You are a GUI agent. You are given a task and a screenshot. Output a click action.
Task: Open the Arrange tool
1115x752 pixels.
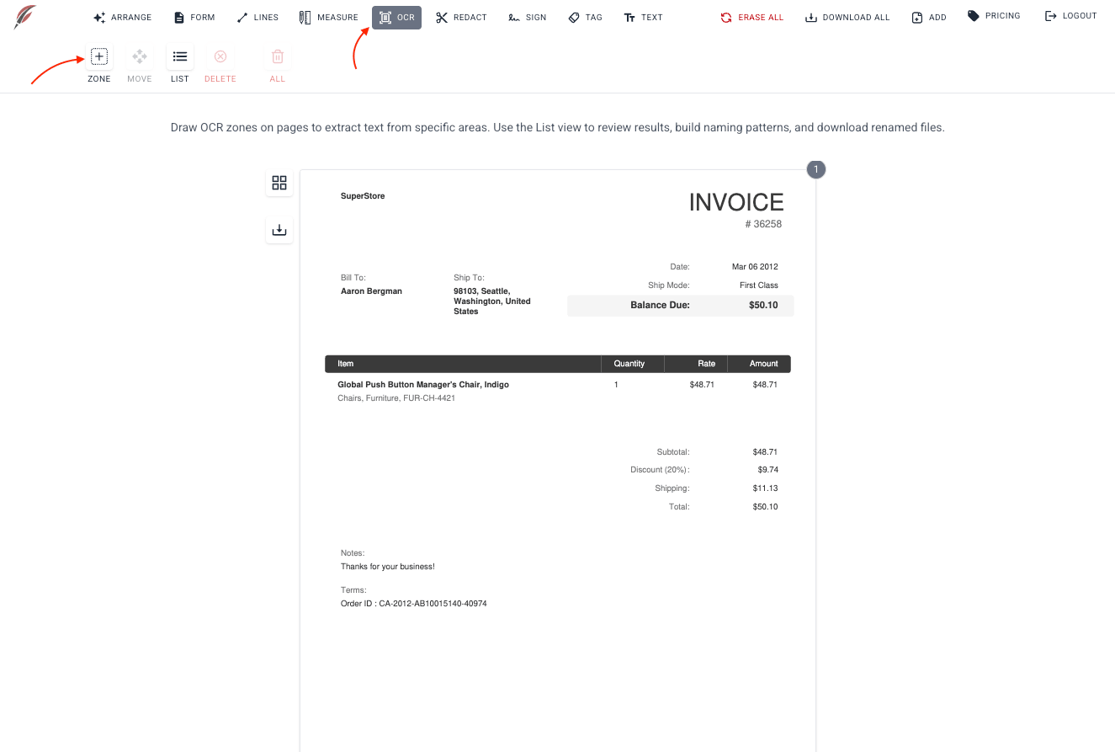pyautogui.click(x=123, y=18)
